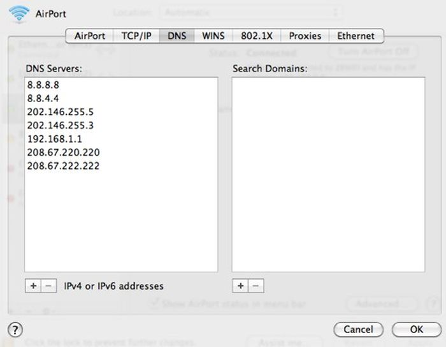Open the WINS tab
This screenshot has width=446, height=347.
pyautogui.click(x=213, y=36)
